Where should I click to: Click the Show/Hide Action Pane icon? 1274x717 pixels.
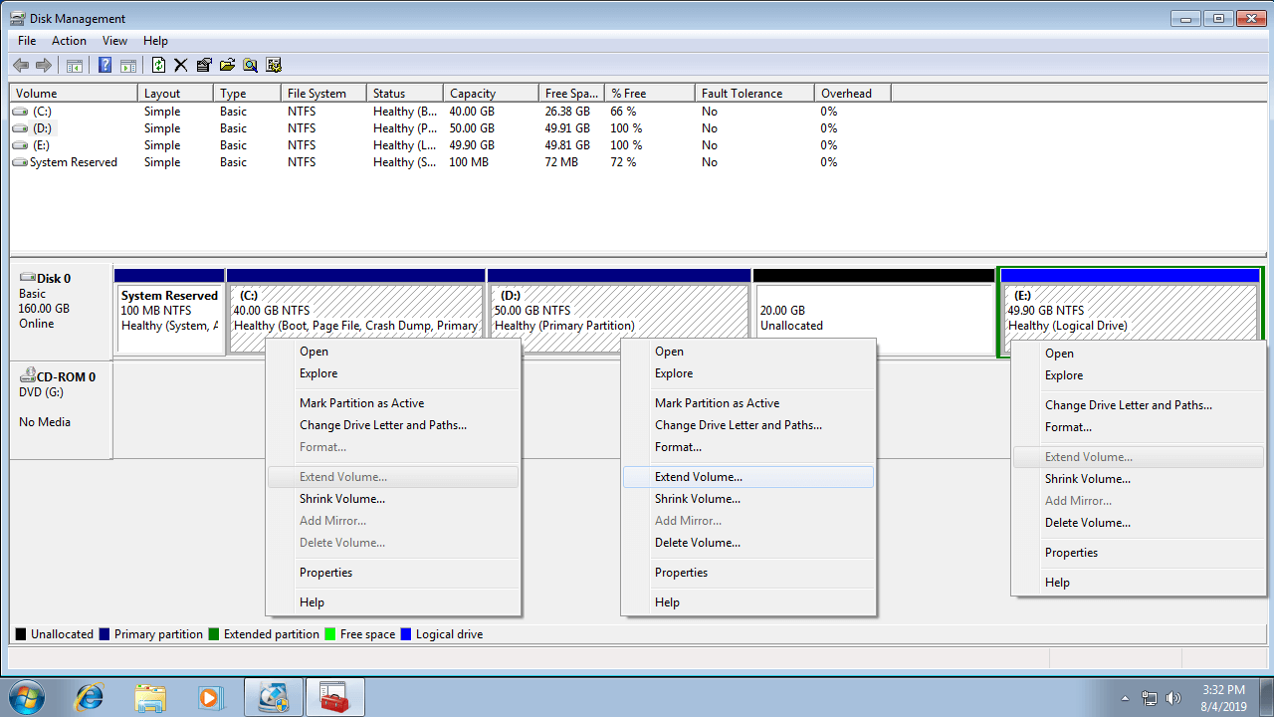pos(127,66)
